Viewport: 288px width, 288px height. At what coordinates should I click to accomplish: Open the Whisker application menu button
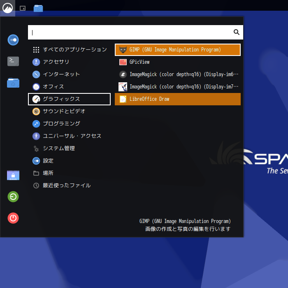[7, 8]
